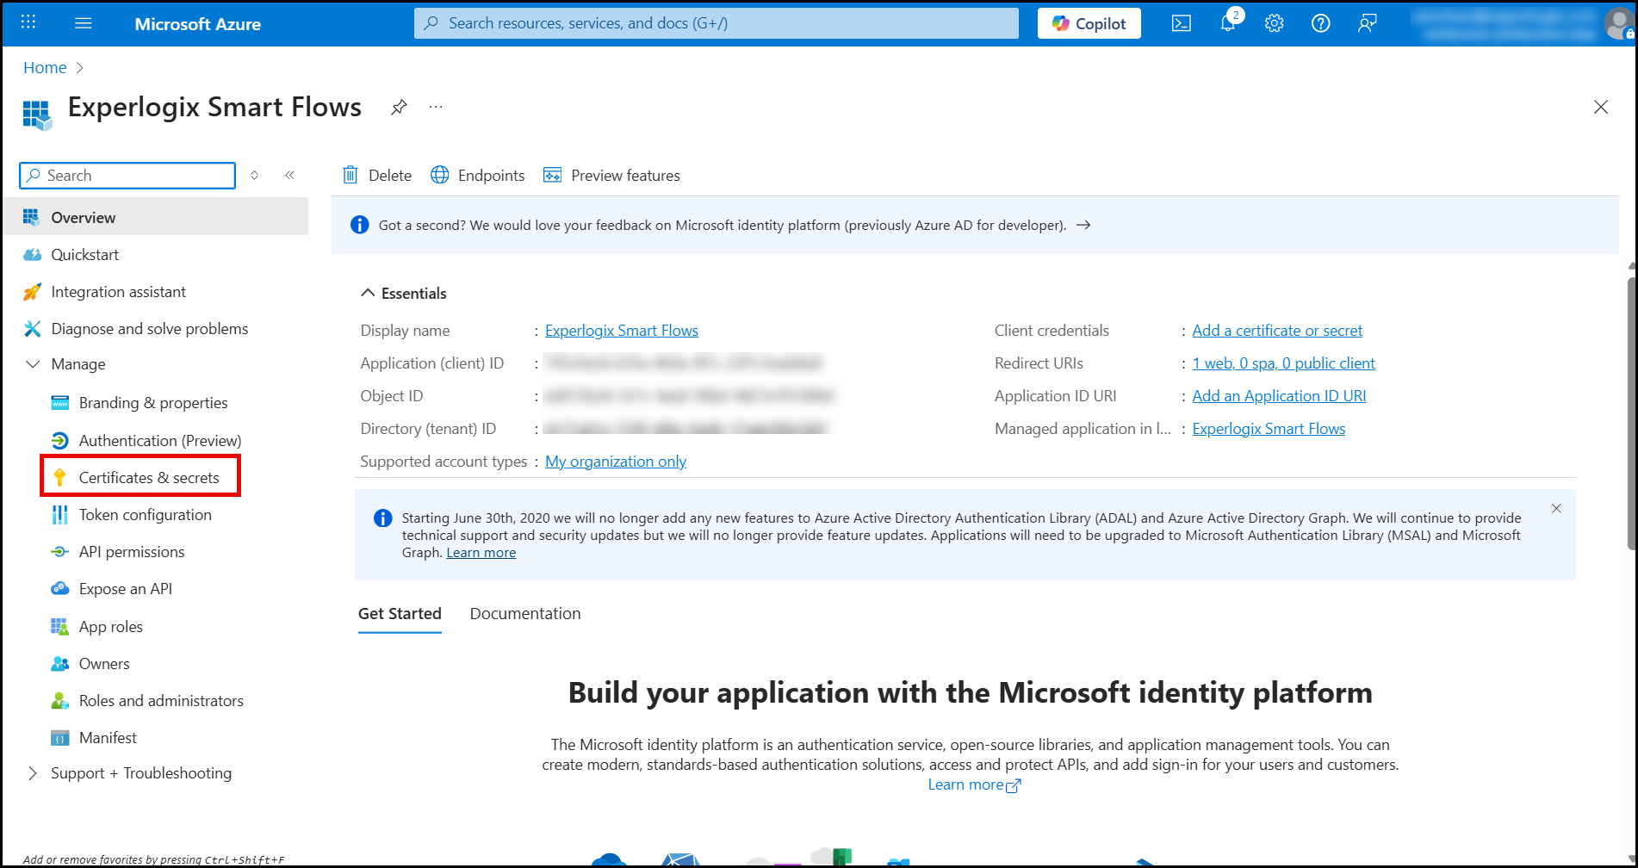Click My organization only link
Screen dimensions: 1638x868
pos(616,462)
